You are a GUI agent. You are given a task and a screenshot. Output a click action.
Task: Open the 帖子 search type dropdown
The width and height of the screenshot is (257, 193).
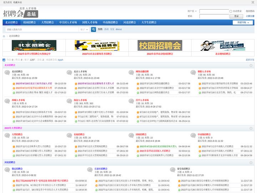(x=85, y=29)
